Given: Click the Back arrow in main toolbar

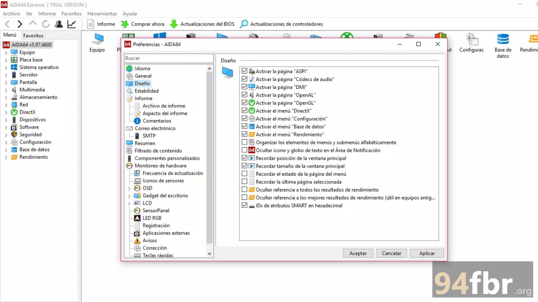Looking at the screenshot, I should coord(7,24).
